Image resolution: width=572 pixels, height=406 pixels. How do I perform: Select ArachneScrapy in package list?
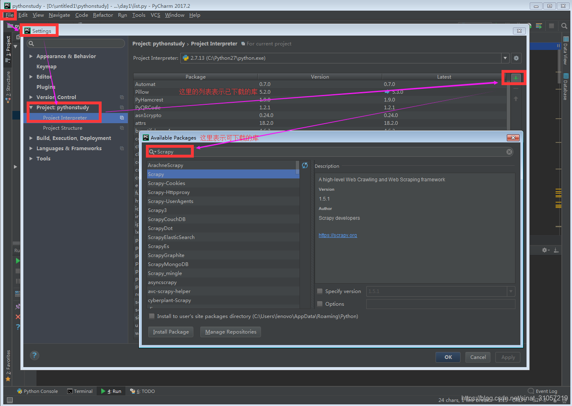[223, 165]
